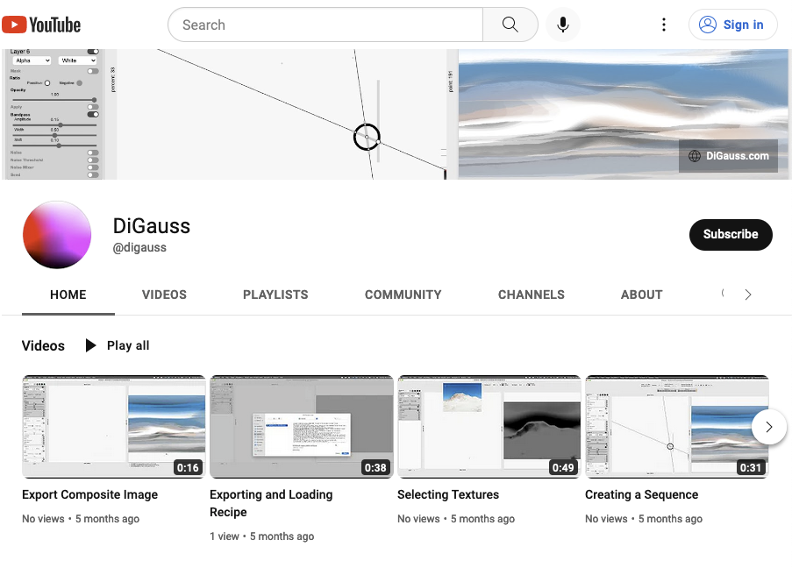Click Play all videos
Image resolution: width=792 pixels, height=568 pixels.
[x=118, y=345]
